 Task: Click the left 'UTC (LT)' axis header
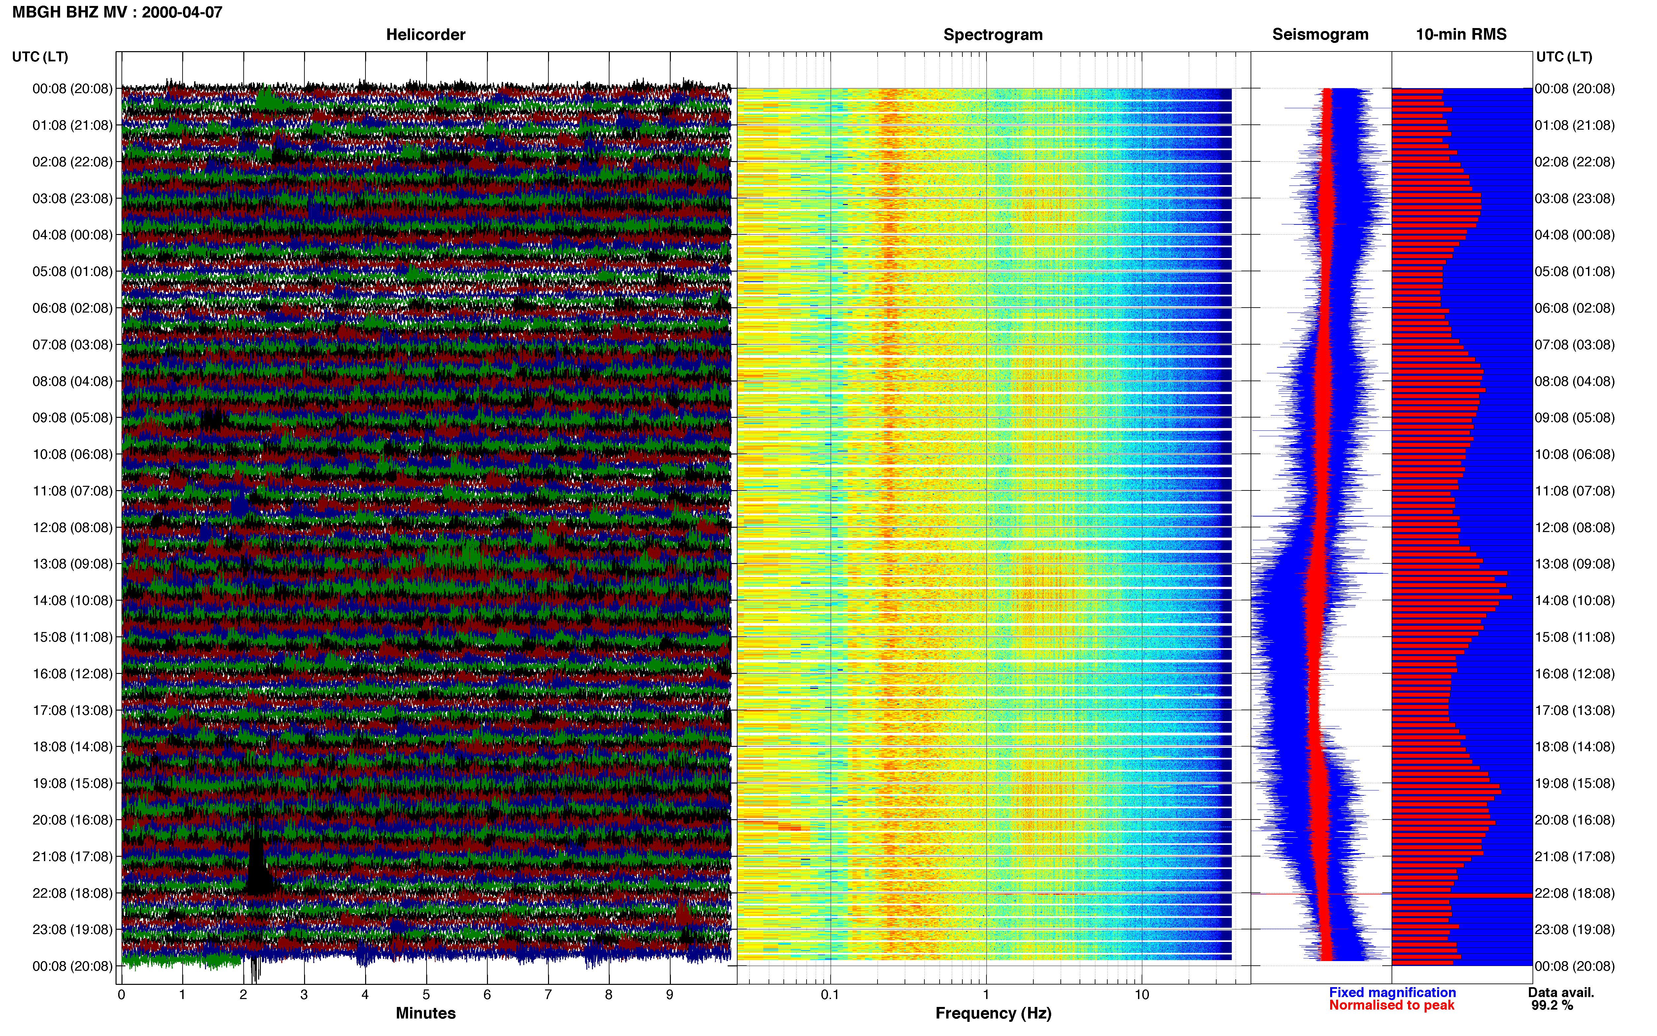[x=40, y=57]
